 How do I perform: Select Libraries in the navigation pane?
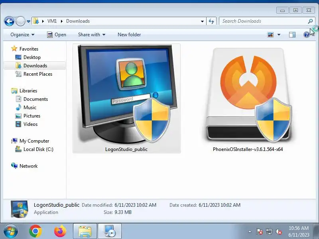pos(28,91)
